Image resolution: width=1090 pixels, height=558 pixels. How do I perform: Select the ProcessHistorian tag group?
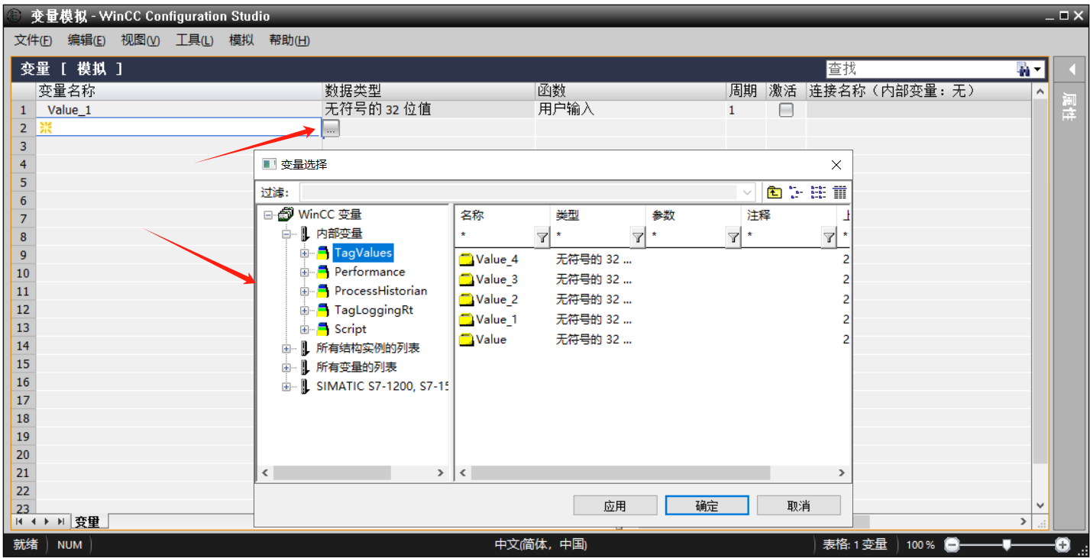[x=380, y=291]
